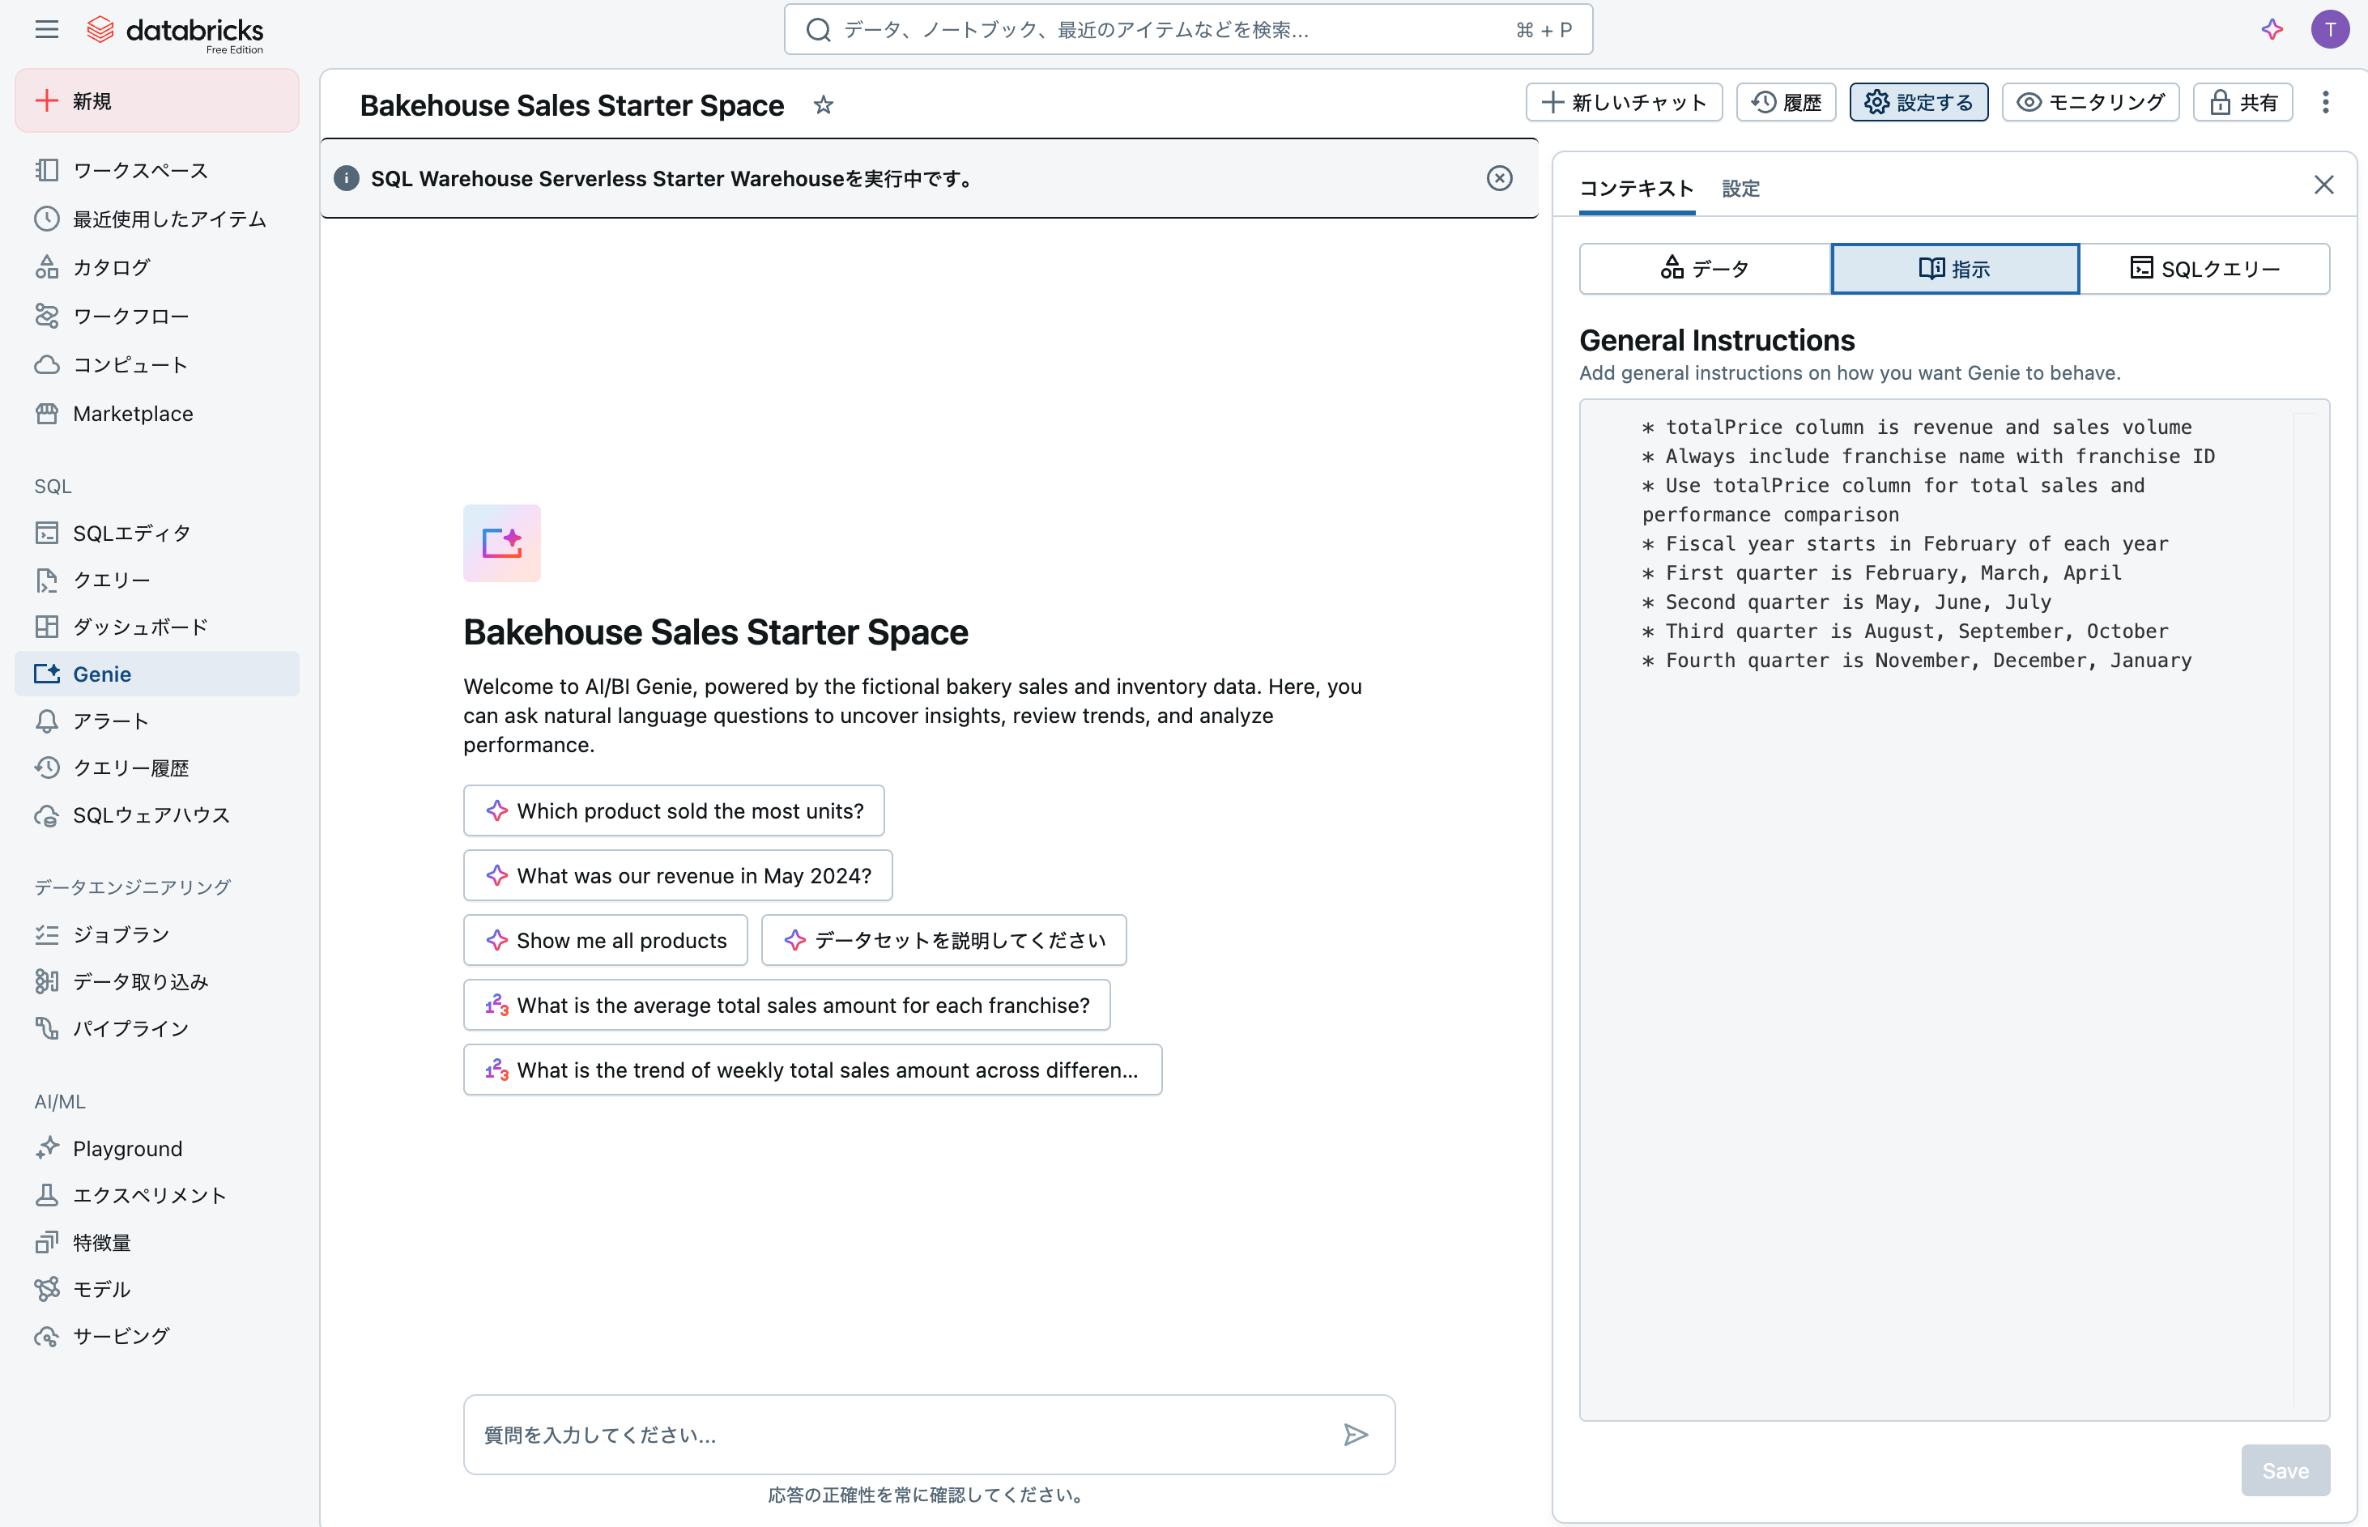Click the 共有 share button
The height and width of the screenshot is (1527, 2368).
(2243, 102)
